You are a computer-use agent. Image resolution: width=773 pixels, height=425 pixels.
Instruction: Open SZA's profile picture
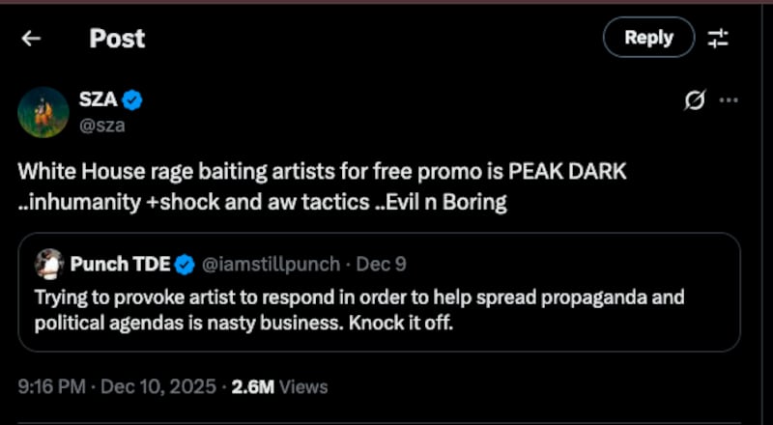(x=43, y=111)
